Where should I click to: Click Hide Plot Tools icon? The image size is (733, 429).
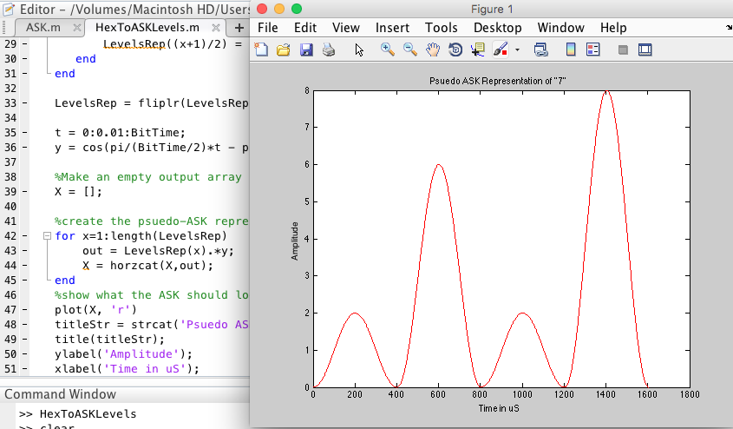pos(623,49)
